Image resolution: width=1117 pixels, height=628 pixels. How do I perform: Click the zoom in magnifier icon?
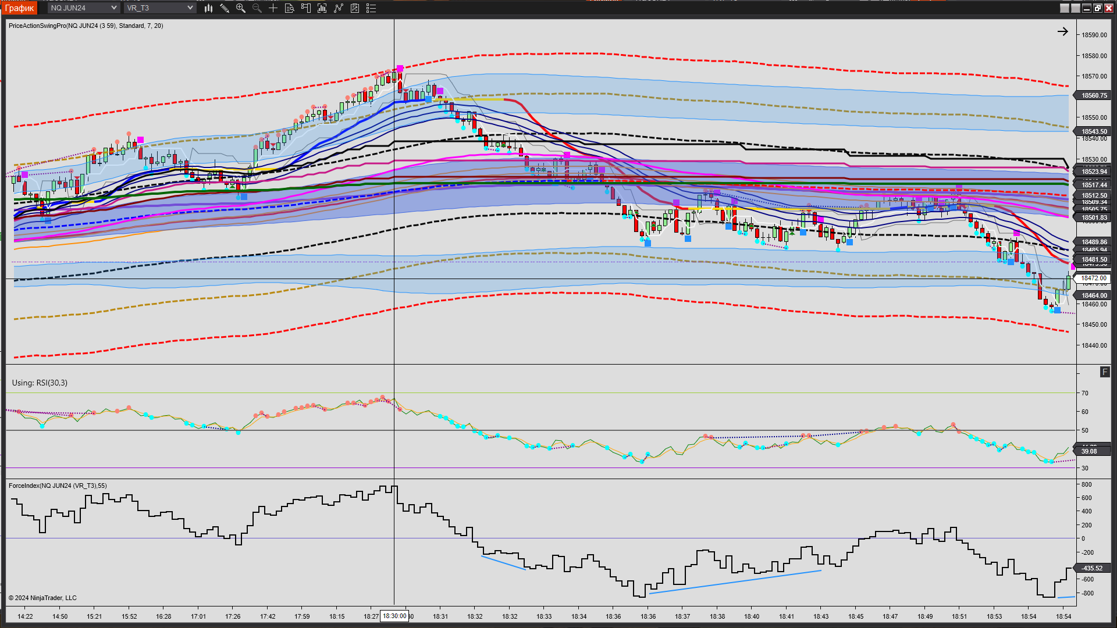point(241,8)
